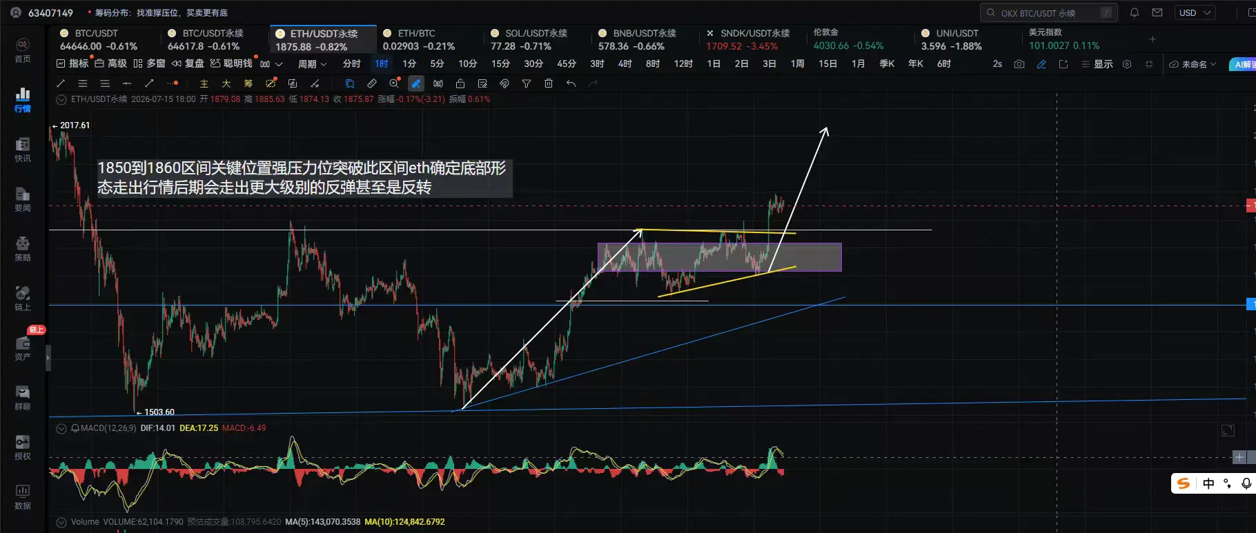This screenshot has width=1256, height=533.
Task: Click the undo arrow icon
Action: point(571,83)
